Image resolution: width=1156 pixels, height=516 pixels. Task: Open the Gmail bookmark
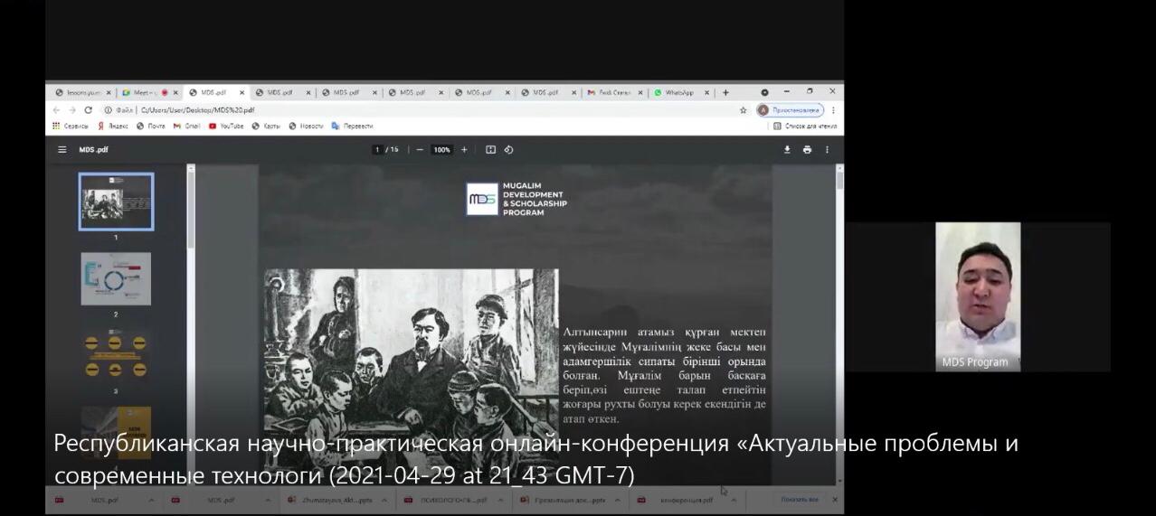[186, 127]
